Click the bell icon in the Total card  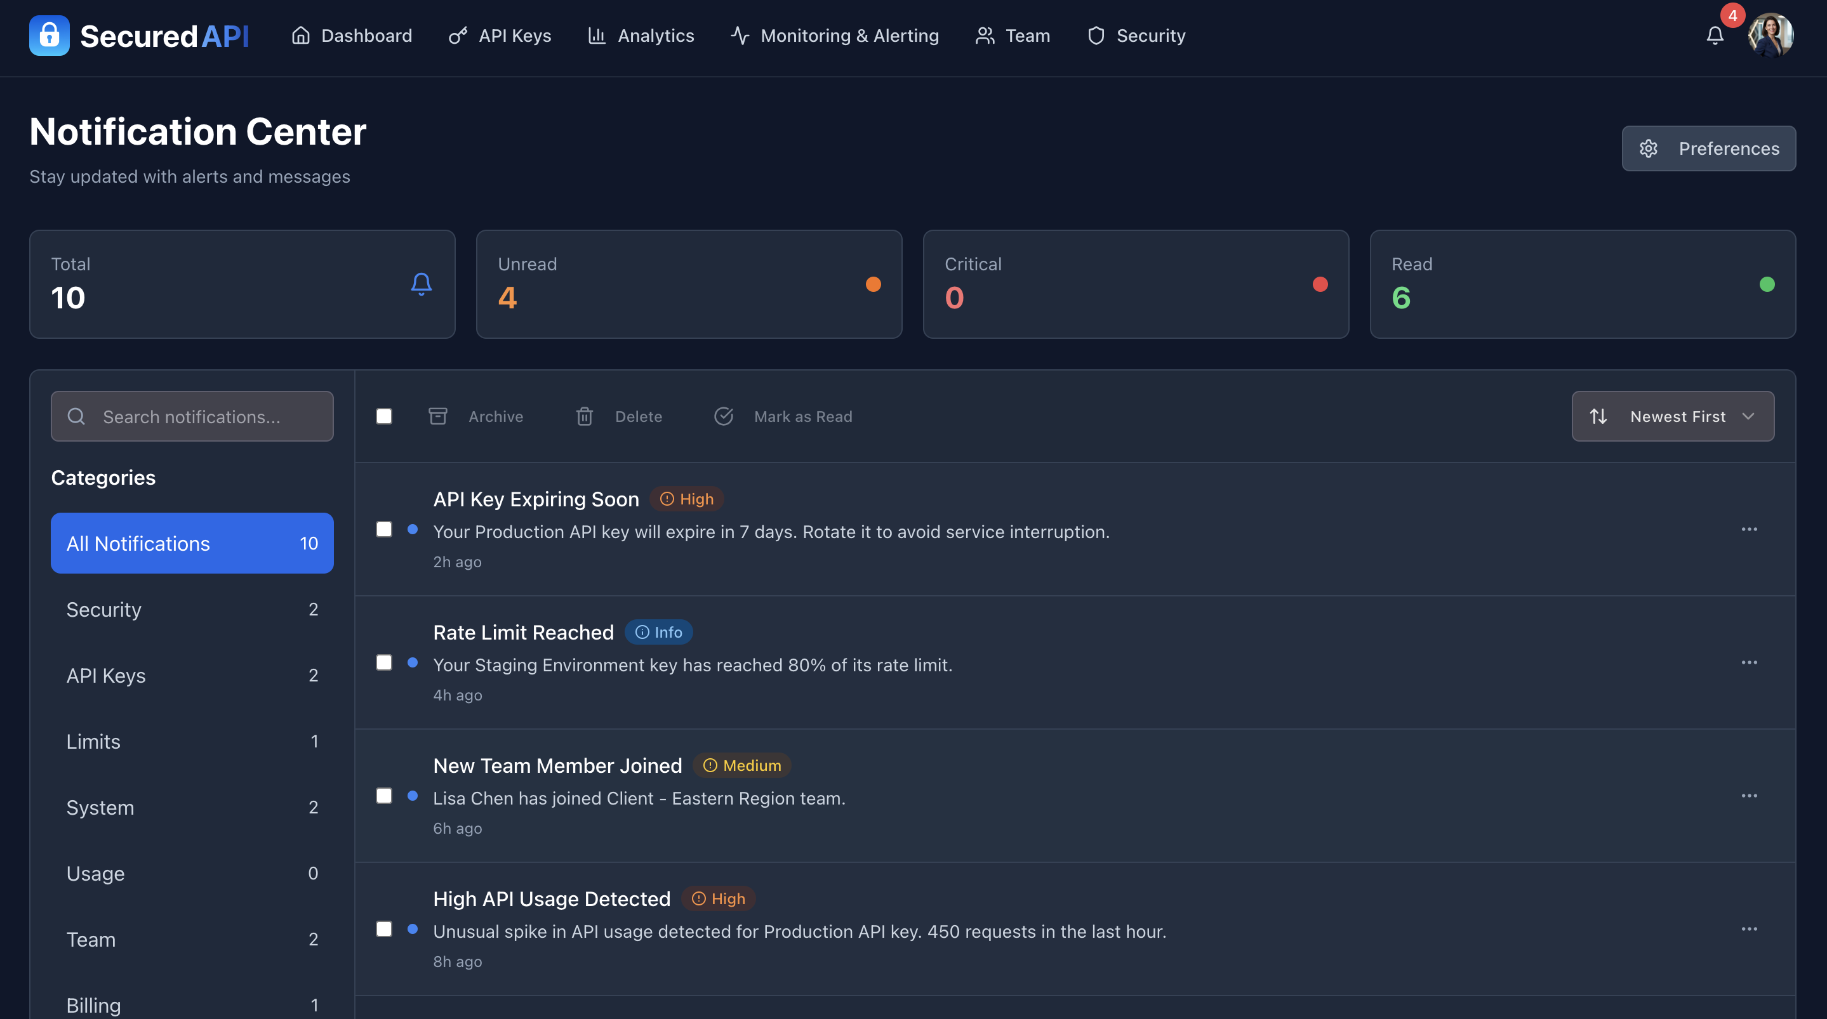(422, 284)
